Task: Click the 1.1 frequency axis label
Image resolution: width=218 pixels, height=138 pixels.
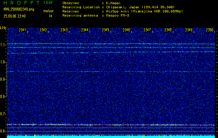Action: coord(3,45)
